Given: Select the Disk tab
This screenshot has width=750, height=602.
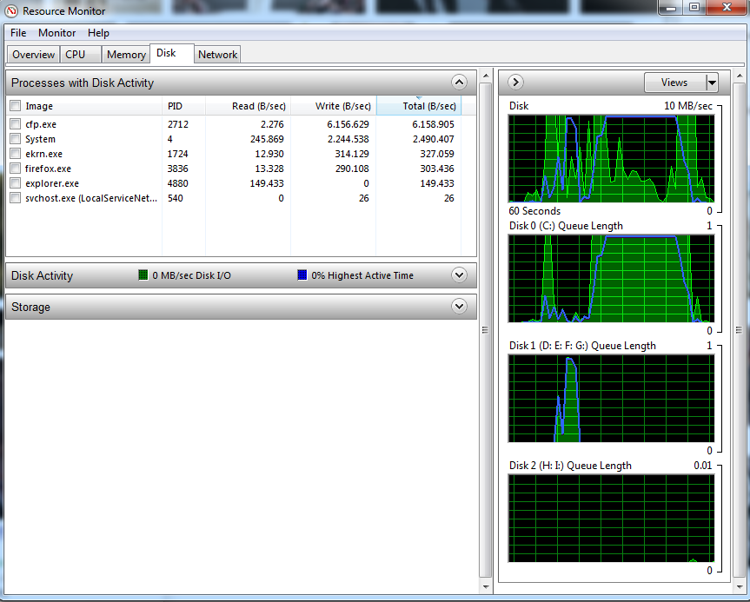Looking at the screenshot, I should pos(171,53).
